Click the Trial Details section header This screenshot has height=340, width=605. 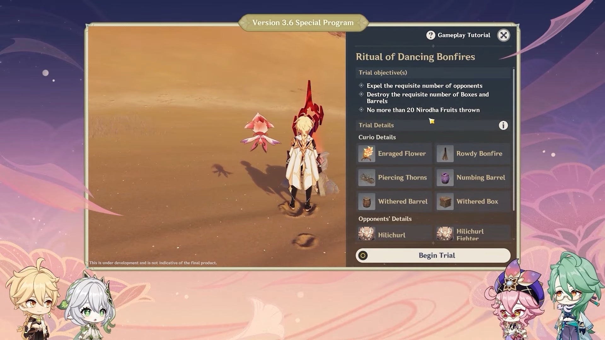click(x=376, y=125)
